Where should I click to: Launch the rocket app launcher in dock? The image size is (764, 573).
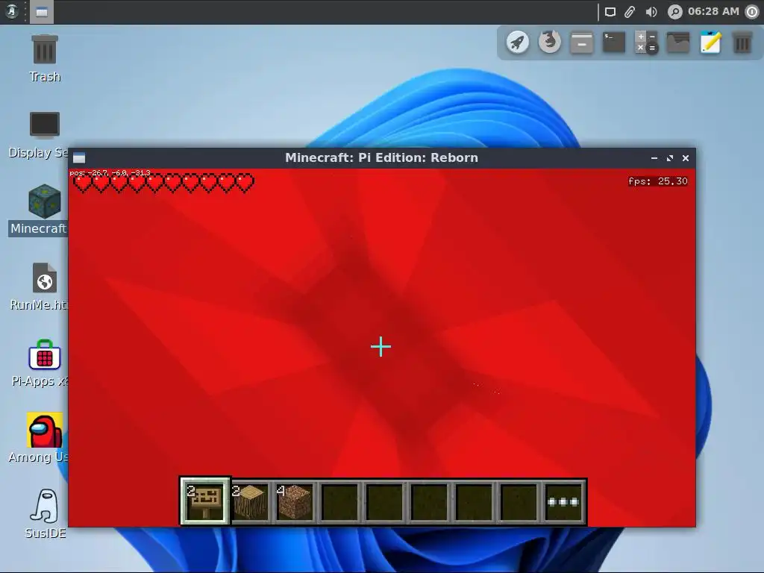518,43
